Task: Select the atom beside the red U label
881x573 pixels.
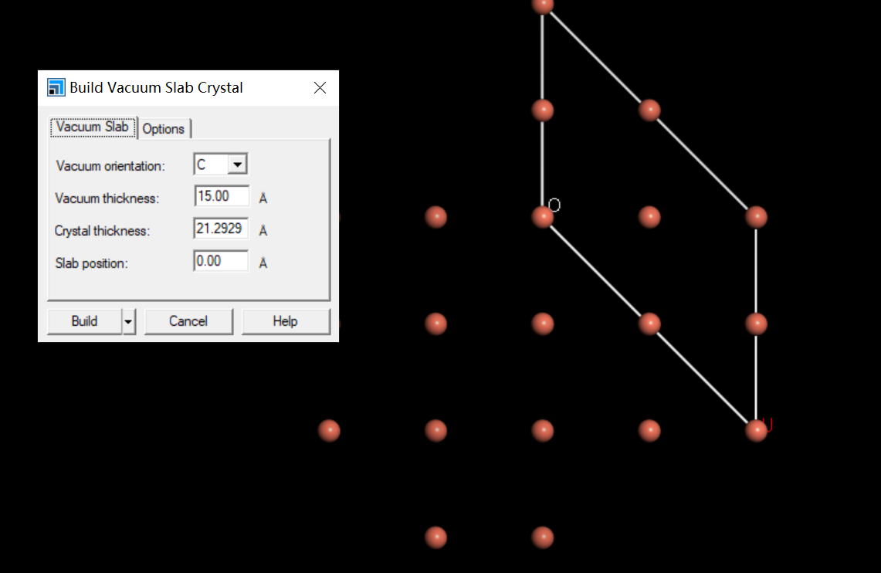Action: click(756, 430)
